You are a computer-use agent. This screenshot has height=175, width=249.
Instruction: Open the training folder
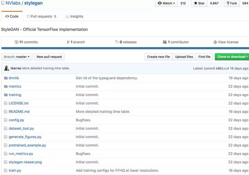(x=15, y=95)
